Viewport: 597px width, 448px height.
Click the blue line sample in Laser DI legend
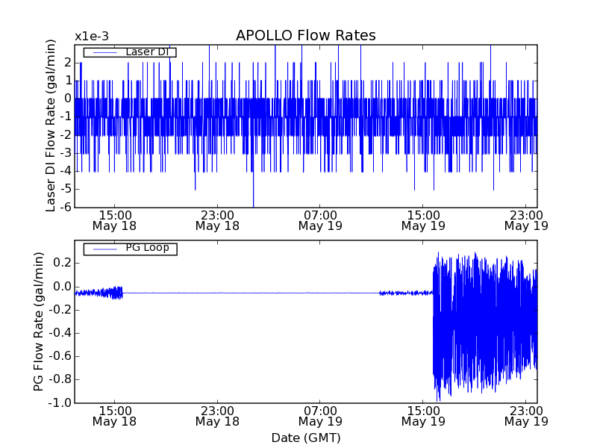(x=103, y=52)
